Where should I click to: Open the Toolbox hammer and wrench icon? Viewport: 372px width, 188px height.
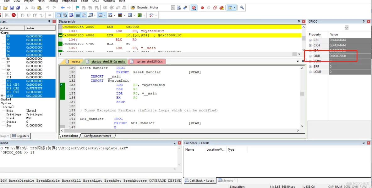pyautogui.click(x=151, y=15)
